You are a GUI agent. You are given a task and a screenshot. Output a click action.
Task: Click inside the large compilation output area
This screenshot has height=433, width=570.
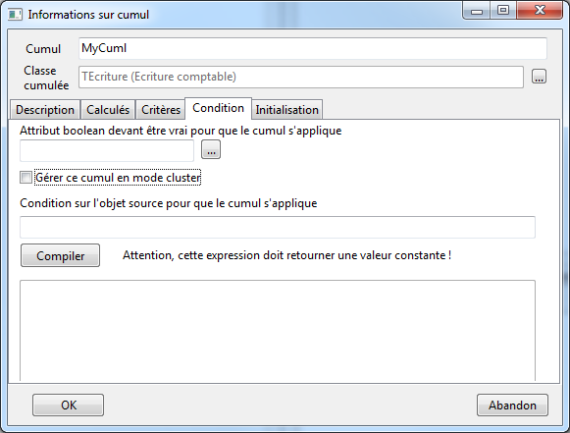point(278,330)
